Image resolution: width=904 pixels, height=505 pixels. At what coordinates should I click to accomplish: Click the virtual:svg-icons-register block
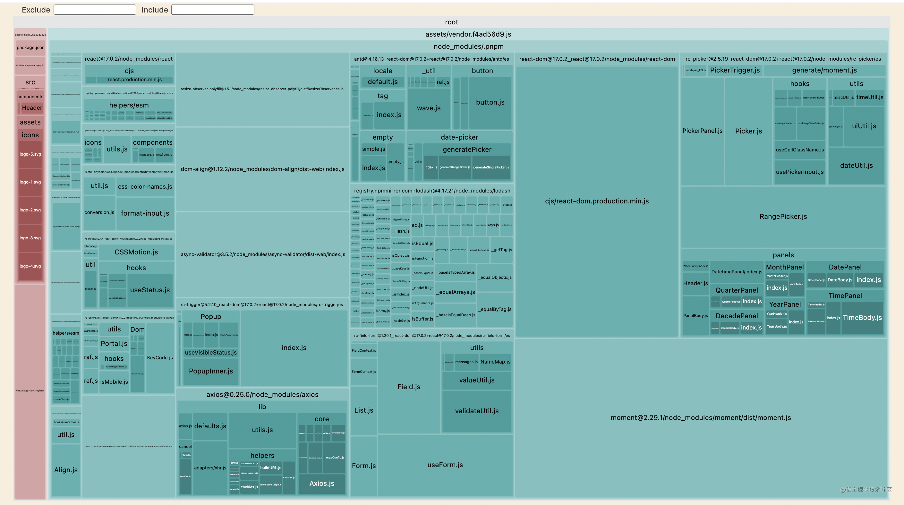(30, 390)
